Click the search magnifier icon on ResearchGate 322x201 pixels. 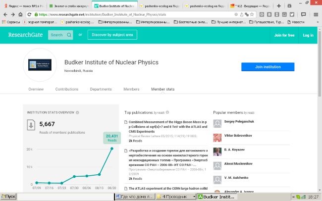pos(68,35)
